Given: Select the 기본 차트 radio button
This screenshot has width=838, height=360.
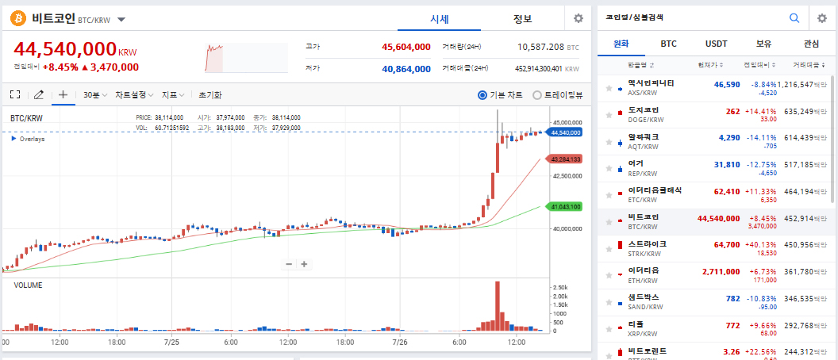Looking at the screenshot, I should pyautogui.click(x=482, y=95).
